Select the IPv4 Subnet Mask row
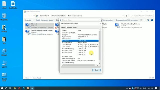This screenshot has width=160, height=90. (x=80, y=43)
